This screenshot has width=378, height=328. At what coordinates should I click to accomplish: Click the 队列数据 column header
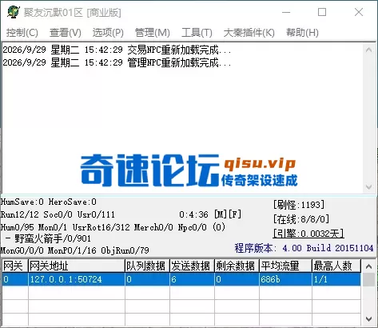click(147, 266)
